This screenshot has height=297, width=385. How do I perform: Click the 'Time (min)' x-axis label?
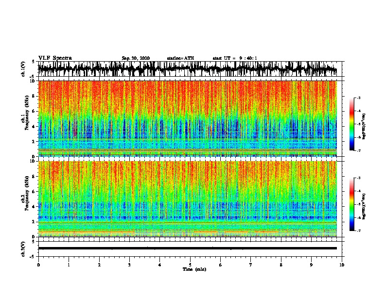(194, 269)
